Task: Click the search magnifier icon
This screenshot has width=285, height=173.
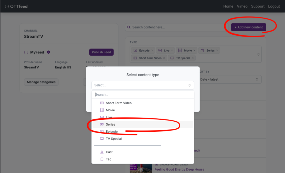Action: coord(129,27)
